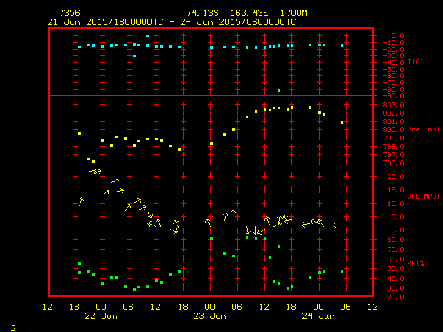Click the 163.43E longitude text
Image resolution: width=443 pixels, height=332 pixels.
pyautogui.click(x=249, y=13)
